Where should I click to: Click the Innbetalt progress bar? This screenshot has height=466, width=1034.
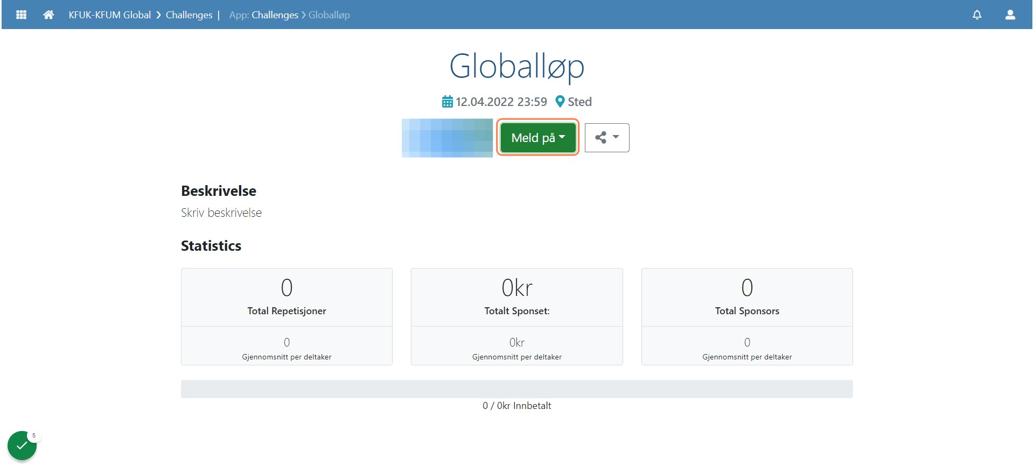[x=517, y=389]
